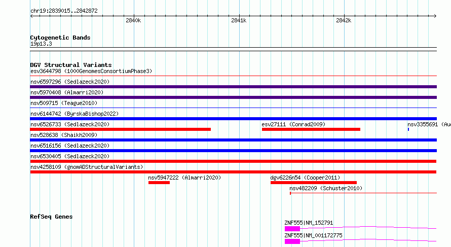This screenshot has width=451, height=247.
Task: Open the RefSeq Genes track title
Action: (51, 217)
